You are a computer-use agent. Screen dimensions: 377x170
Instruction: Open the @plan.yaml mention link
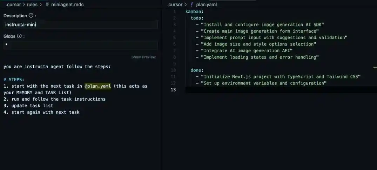(97, 86)
